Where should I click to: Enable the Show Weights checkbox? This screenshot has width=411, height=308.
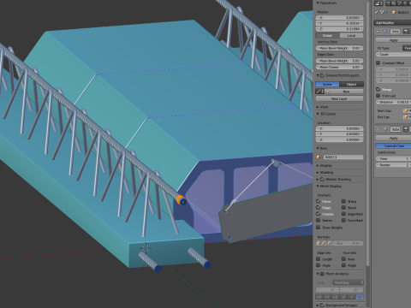coord(318,228)
